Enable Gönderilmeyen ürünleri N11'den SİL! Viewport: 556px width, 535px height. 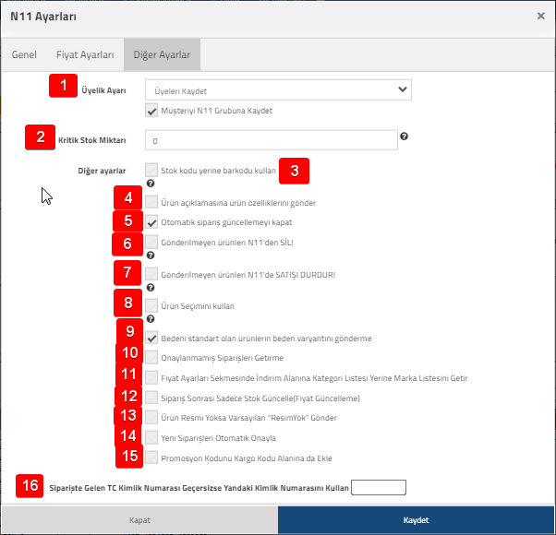tap(151, 243)
